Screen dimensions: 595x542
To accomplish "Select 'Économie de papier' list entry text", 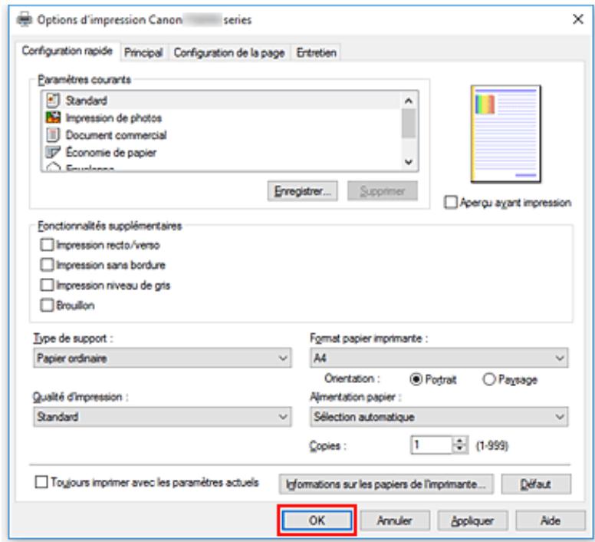I will [111, 152].
